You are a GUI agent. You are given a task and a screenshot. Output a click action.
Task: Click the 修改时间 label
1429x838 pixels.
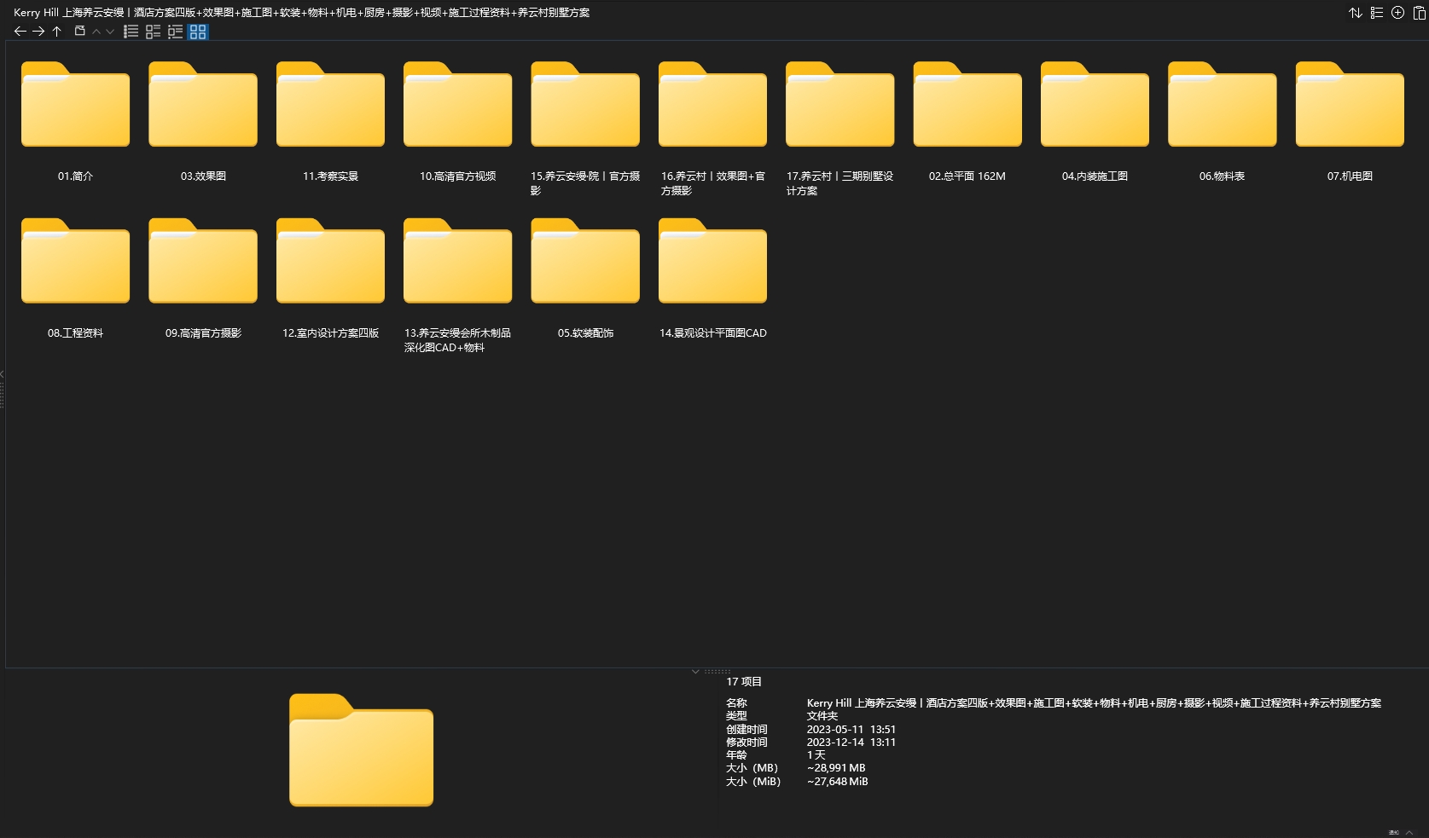click(746, 743)
